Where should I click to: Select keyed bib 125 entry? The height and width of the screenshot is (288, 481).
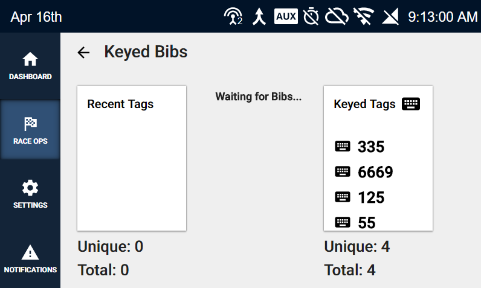point(360,197)
